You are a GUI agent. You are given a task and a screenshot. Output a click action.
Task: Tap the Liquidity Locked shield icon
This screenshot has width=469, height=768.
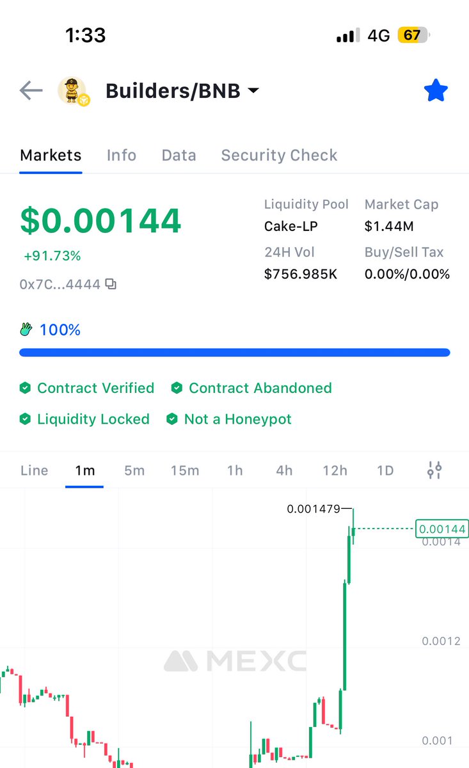(25, 419)
